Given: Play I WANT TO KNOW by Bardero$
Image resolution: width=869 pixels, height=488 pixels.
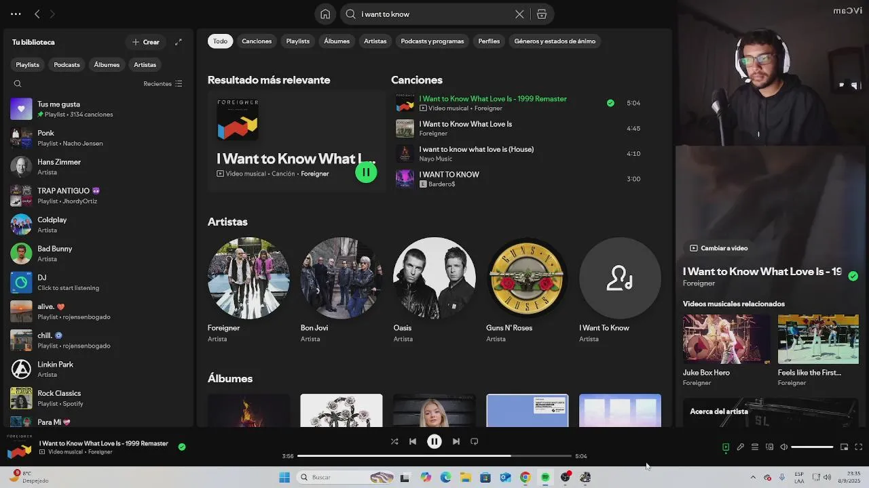Looking at the screenshot, I should pos(518,179).
